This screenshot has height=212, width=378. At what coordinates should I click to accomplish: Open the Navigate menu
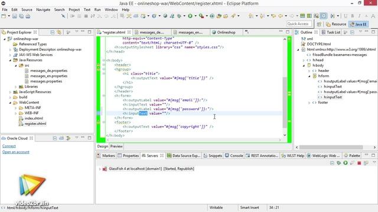pos(43,9)
